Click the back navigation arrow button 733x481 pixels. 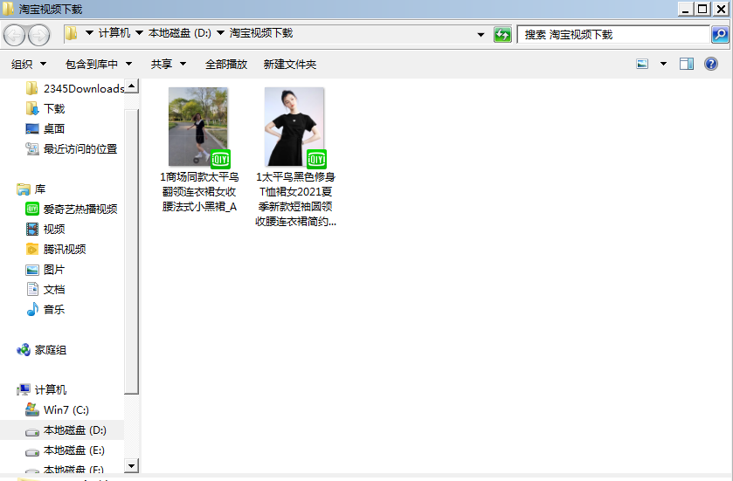coord(15,35)
